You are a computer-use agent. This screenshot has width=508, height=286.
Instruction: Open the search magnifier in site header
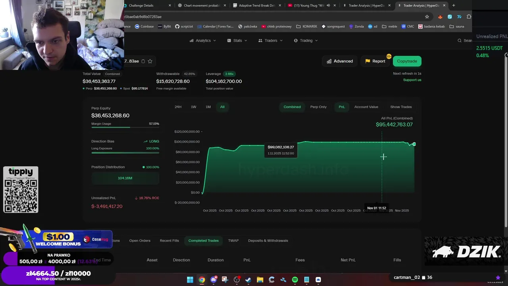point(460,41)
